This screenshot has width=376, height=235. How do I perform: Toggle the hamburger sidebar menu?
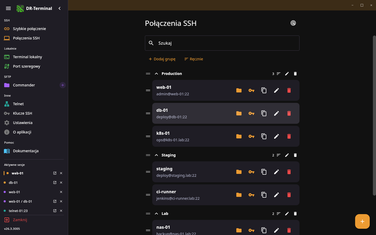[8, 8]
